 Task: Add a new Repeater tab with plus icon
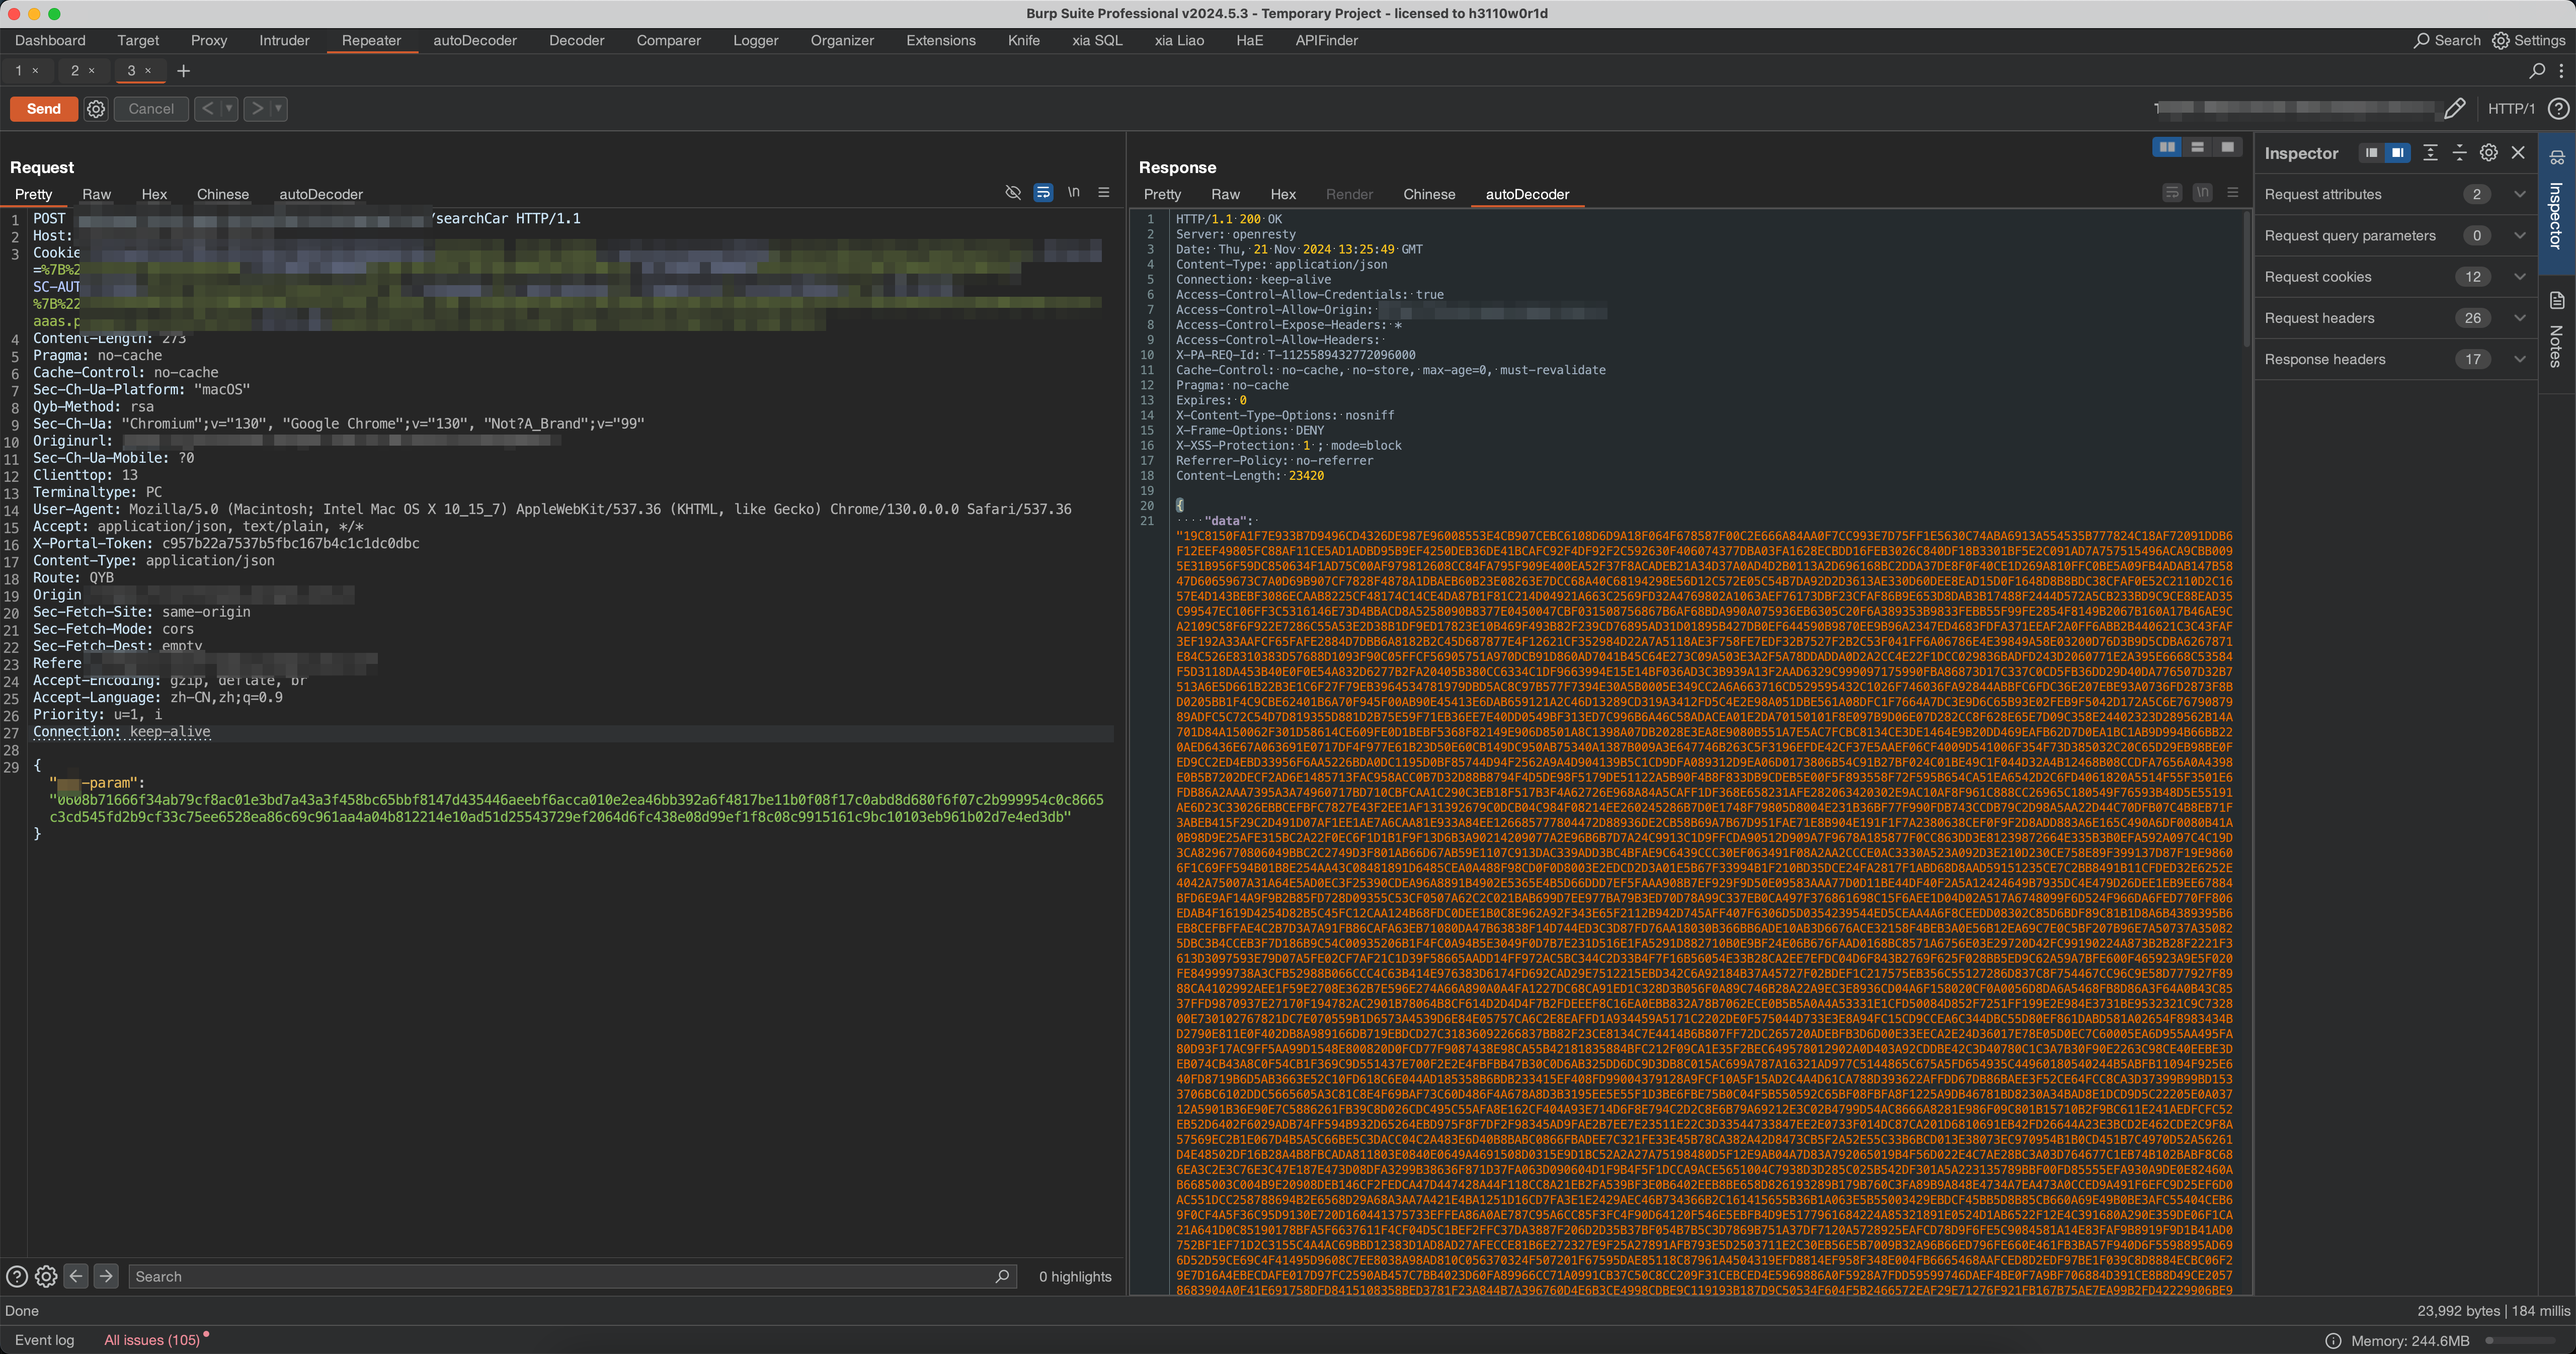[183, 71]
